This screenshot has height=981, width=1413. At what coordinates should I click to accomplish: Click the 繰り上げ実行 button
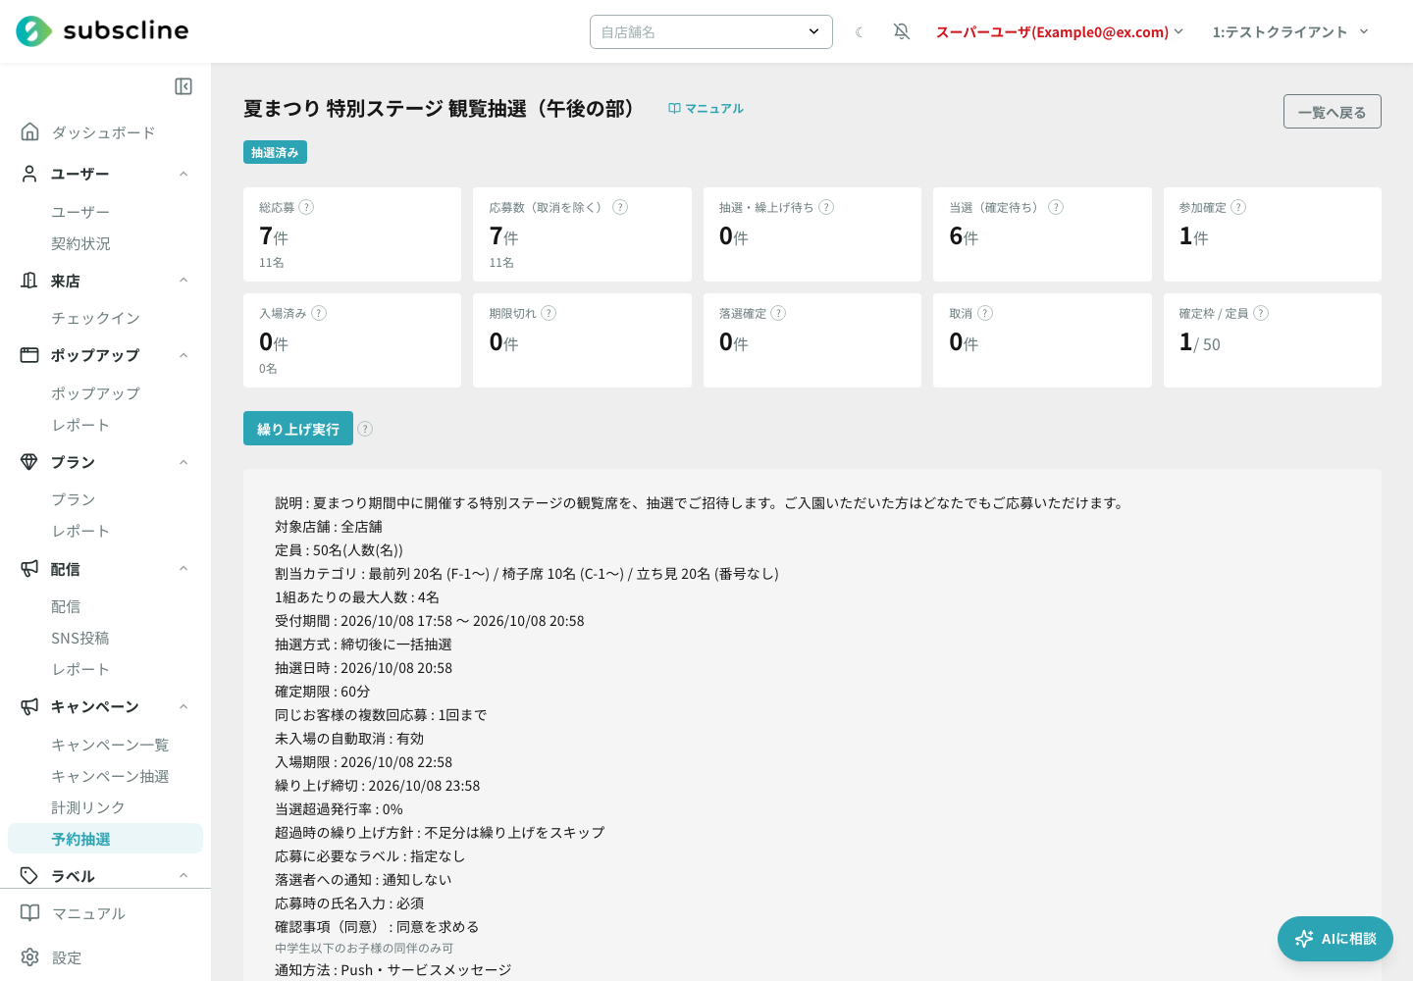pyautogui.click(x=298, y=429)
